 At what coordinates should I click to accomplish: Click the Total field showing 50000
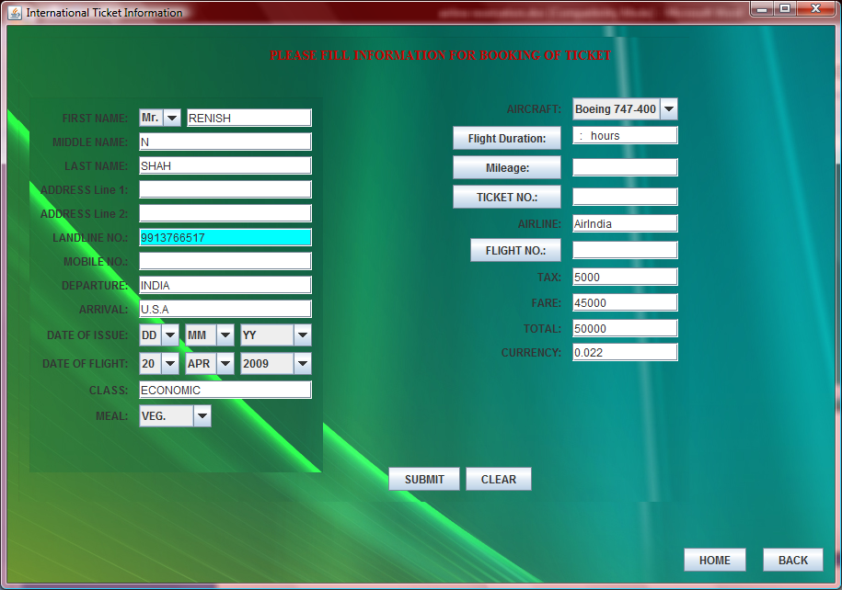pos(625,328)
